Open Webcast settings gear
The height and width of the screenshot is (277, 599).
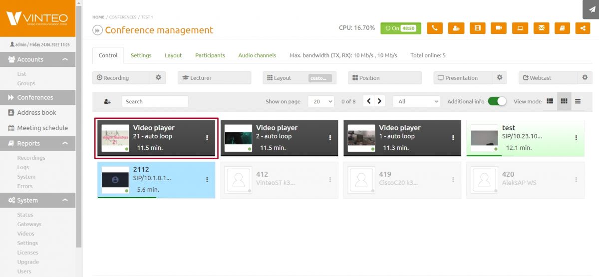tap(585, 78)
